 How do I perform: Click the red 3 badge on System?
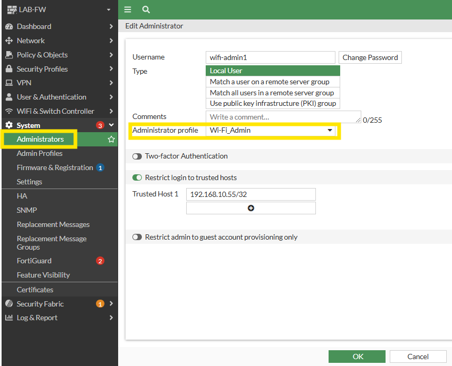pos(100,125)
